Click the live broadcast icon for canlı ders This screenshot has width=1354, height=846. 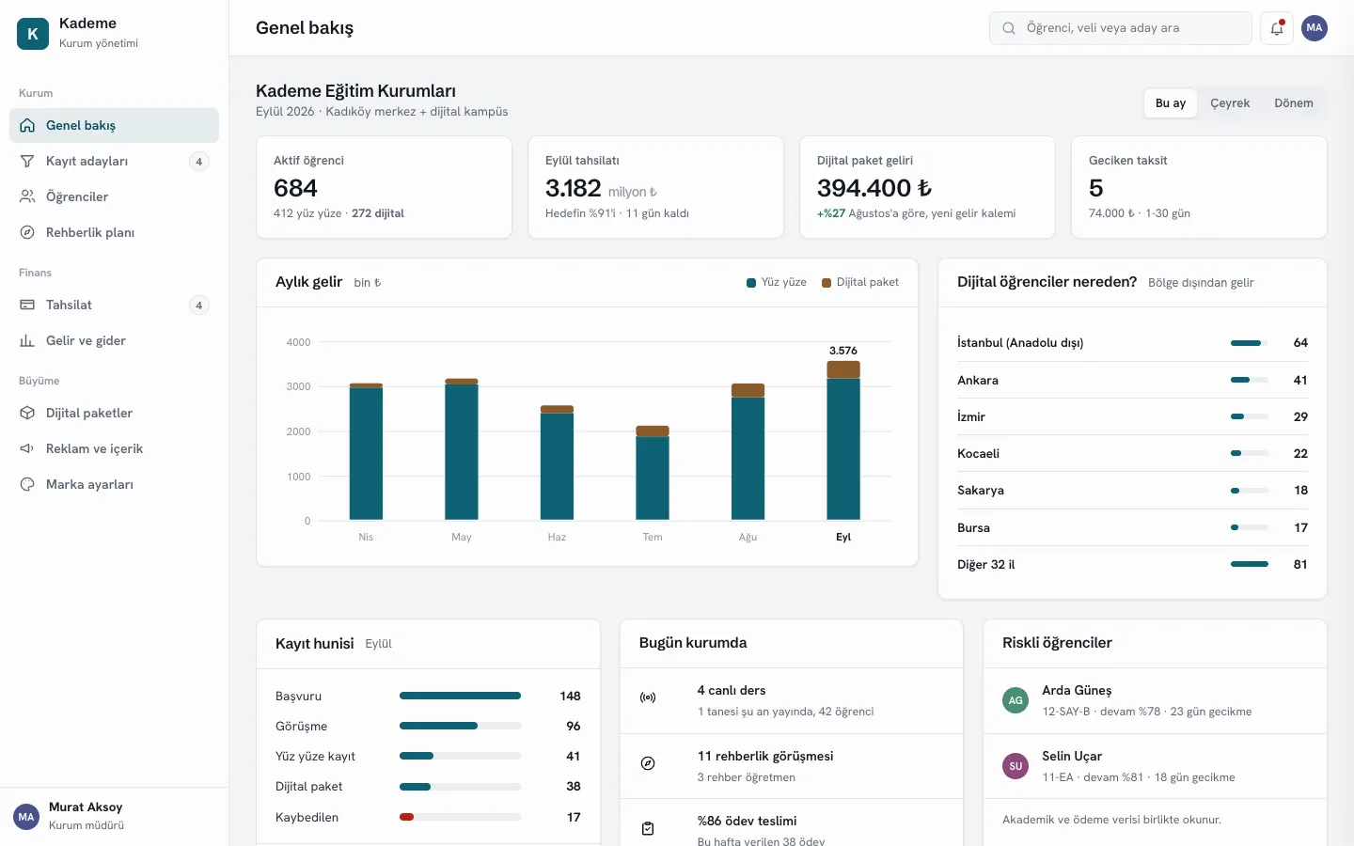pyautogui.click(x=648, y=697)
